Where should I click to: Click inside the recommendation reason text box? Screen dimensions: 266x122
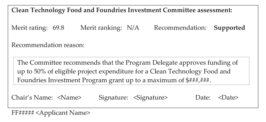[x=131, y=71]
